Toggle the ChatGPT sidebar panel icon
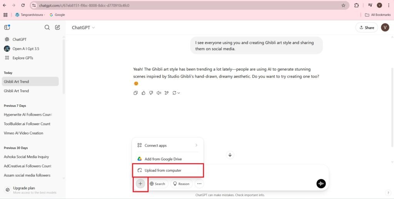Screen dimensions: 394x199 click(7, 27)
